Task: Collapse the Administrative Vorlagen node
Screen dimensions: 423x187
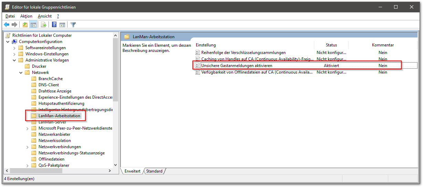Action: (14, 60)
